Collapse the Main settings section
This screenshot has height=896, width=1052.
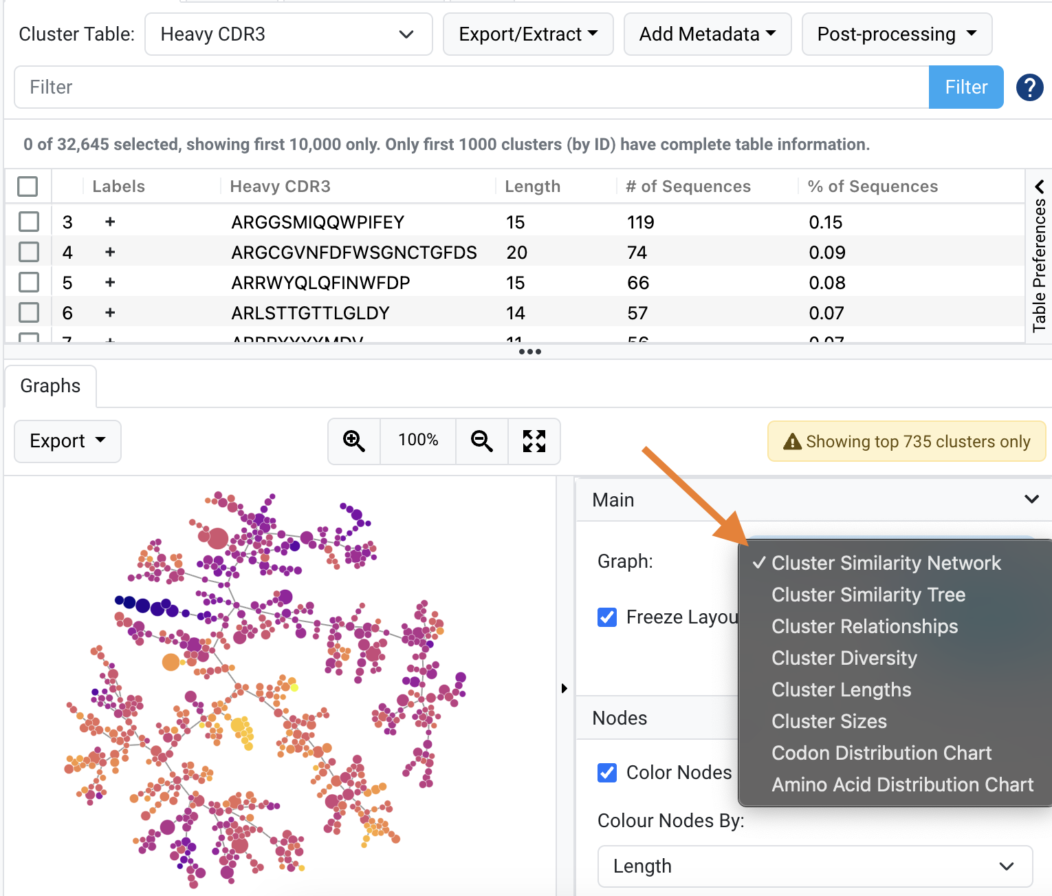tap(1031, 500)
